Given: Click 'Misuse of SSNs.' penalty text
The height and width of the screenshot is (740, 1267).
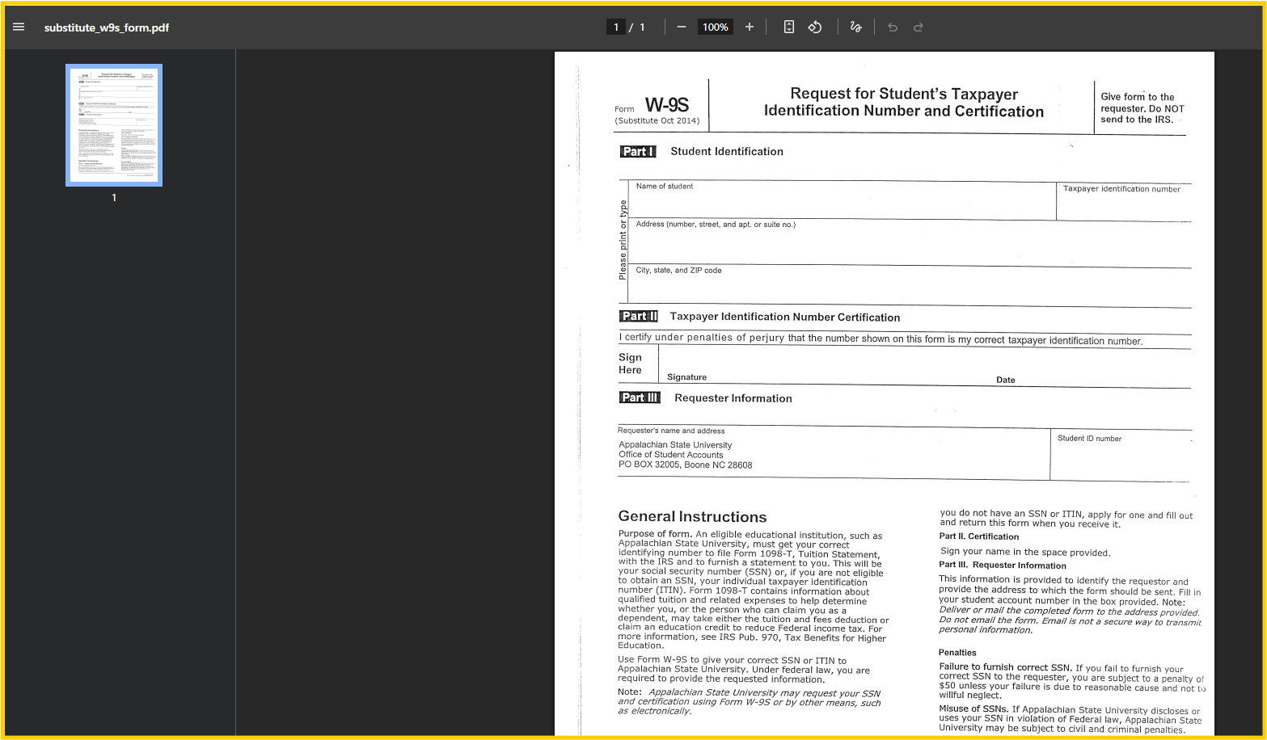Looking at the screenshot, I should [973, 708].
